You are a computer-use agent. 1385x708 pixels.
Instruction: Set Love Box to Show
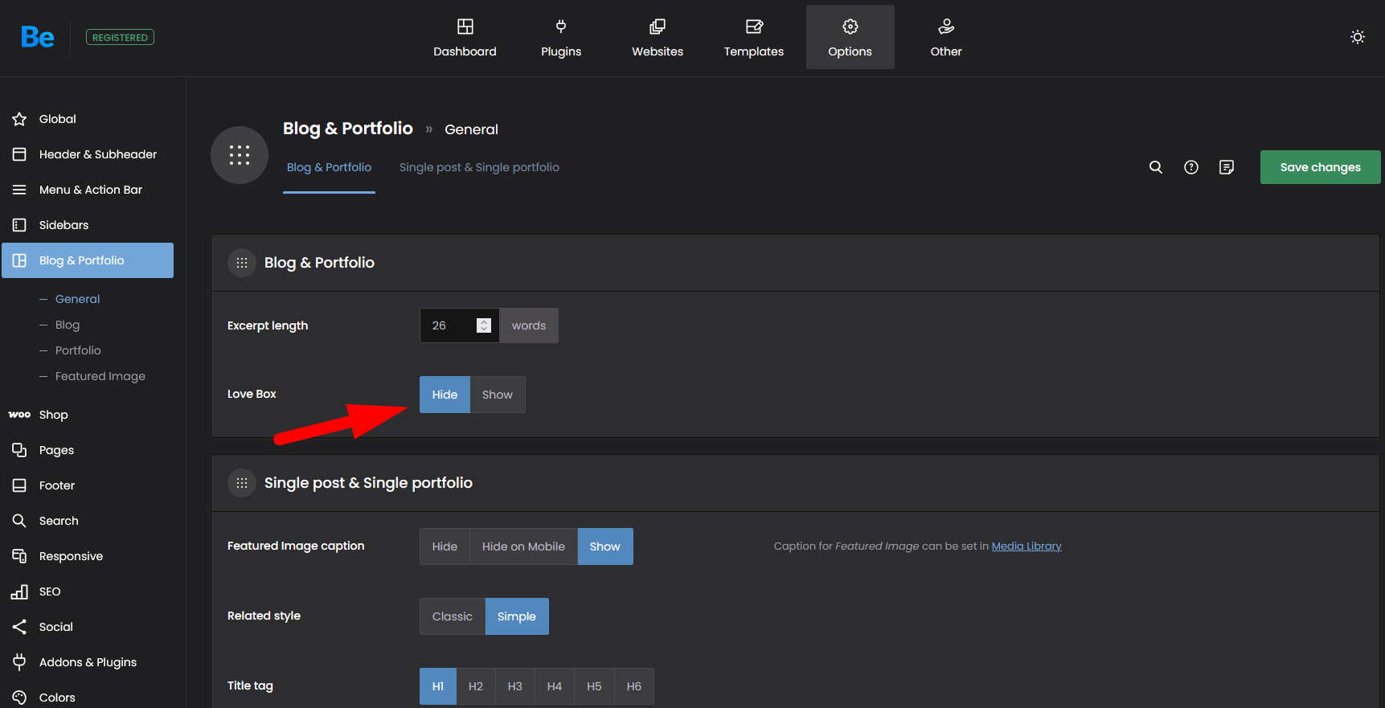497,395
